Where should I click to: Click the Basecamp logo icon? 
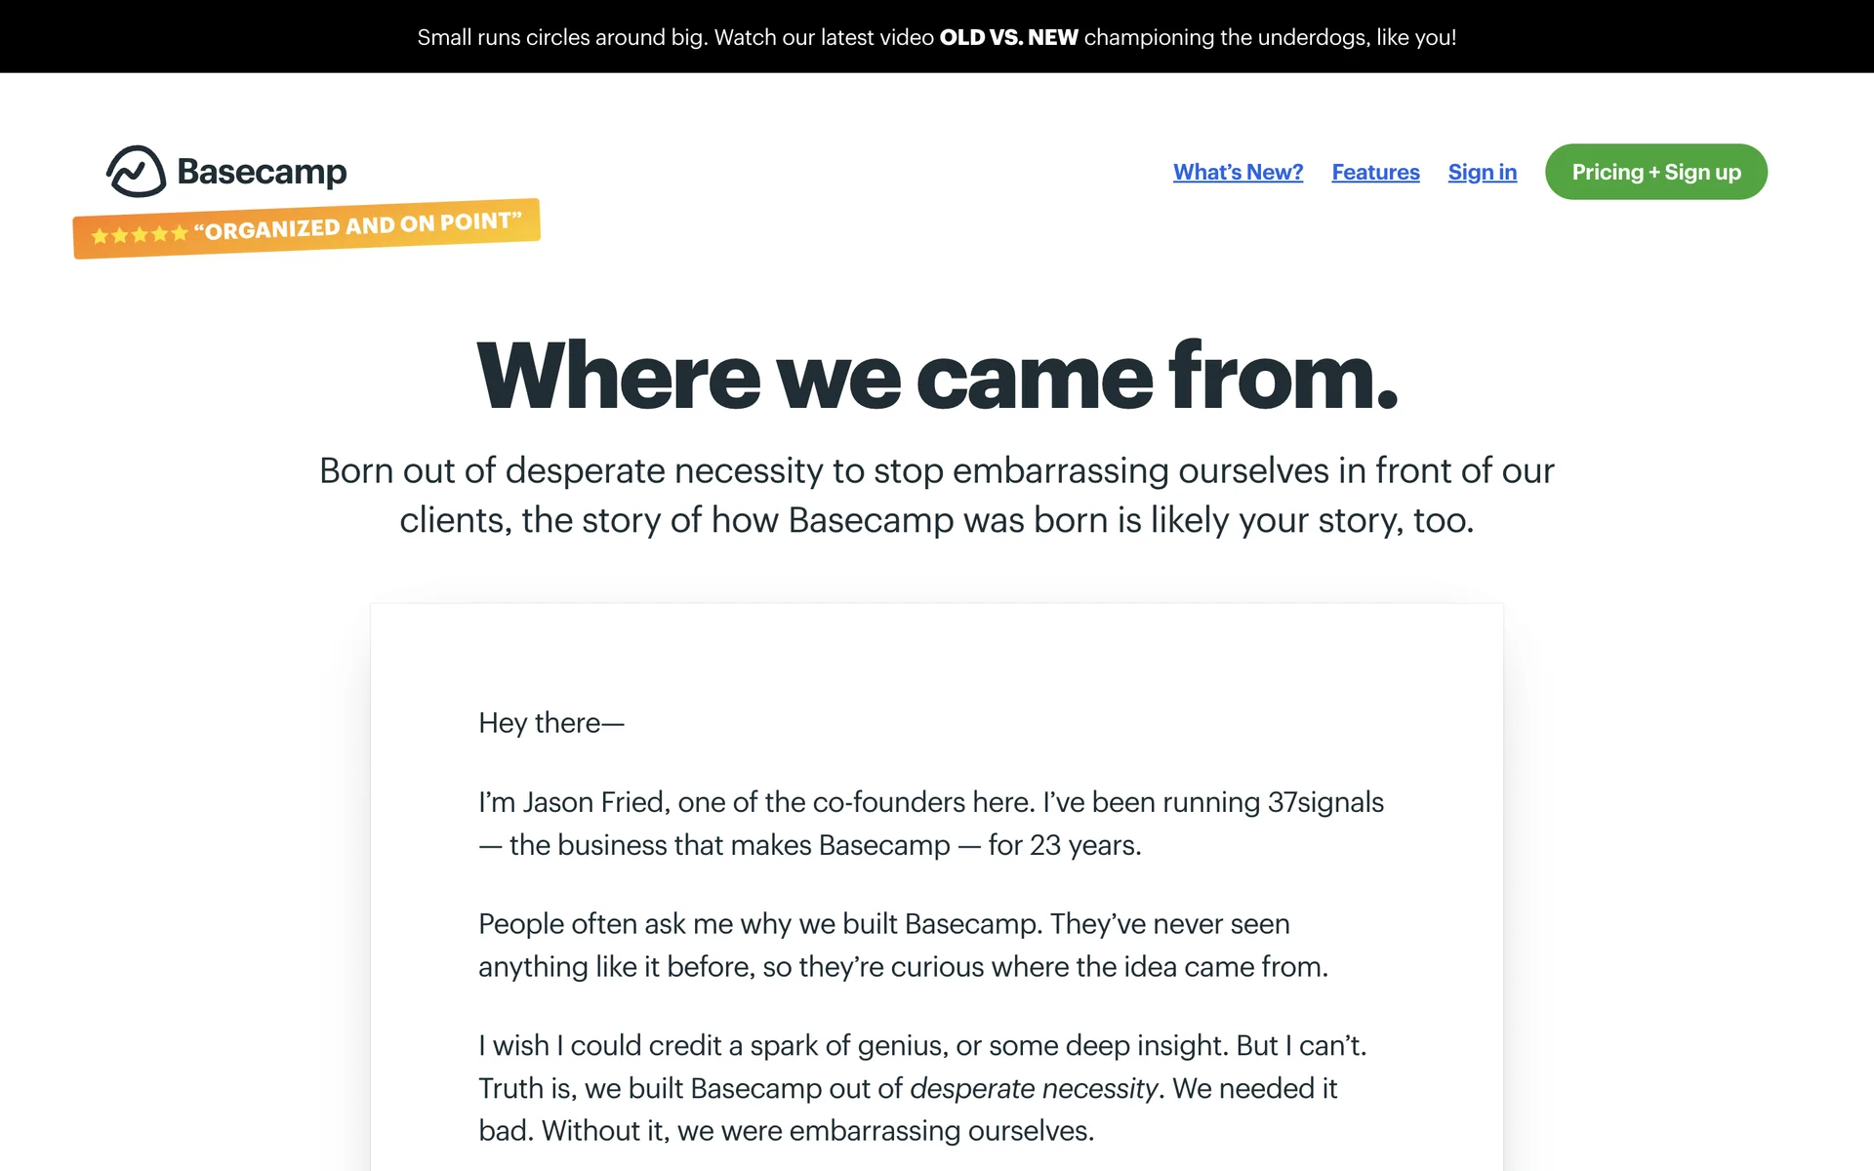pos(136,172)
